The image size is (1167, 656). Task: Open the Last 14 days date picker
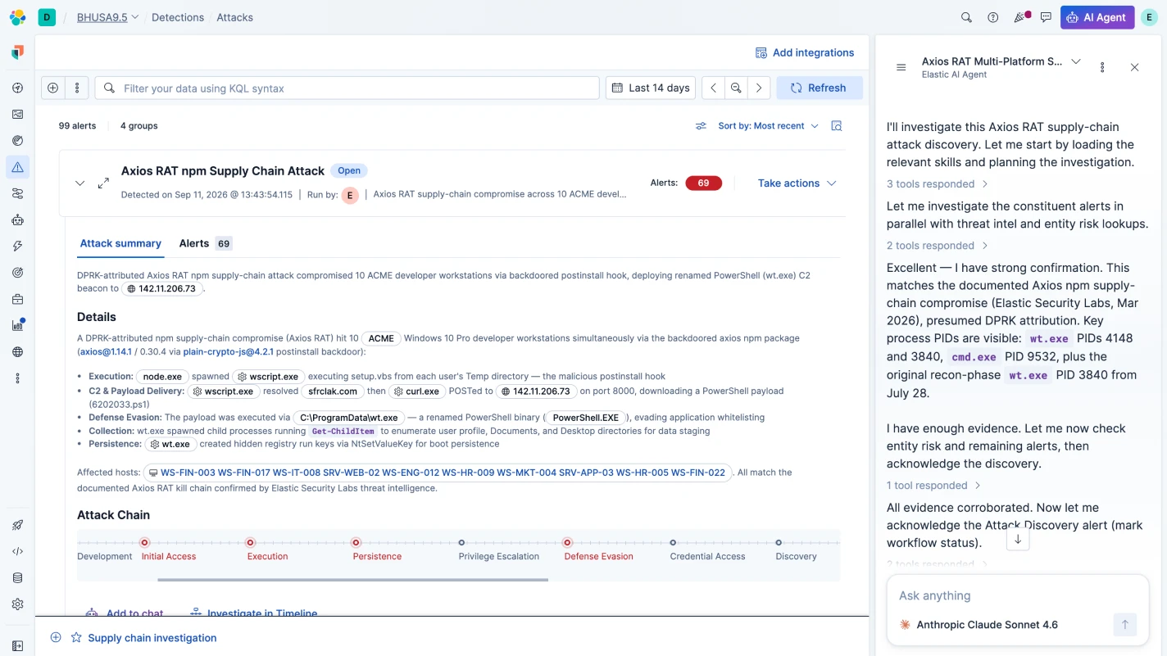pyautogui.click(x=651, y=88)
